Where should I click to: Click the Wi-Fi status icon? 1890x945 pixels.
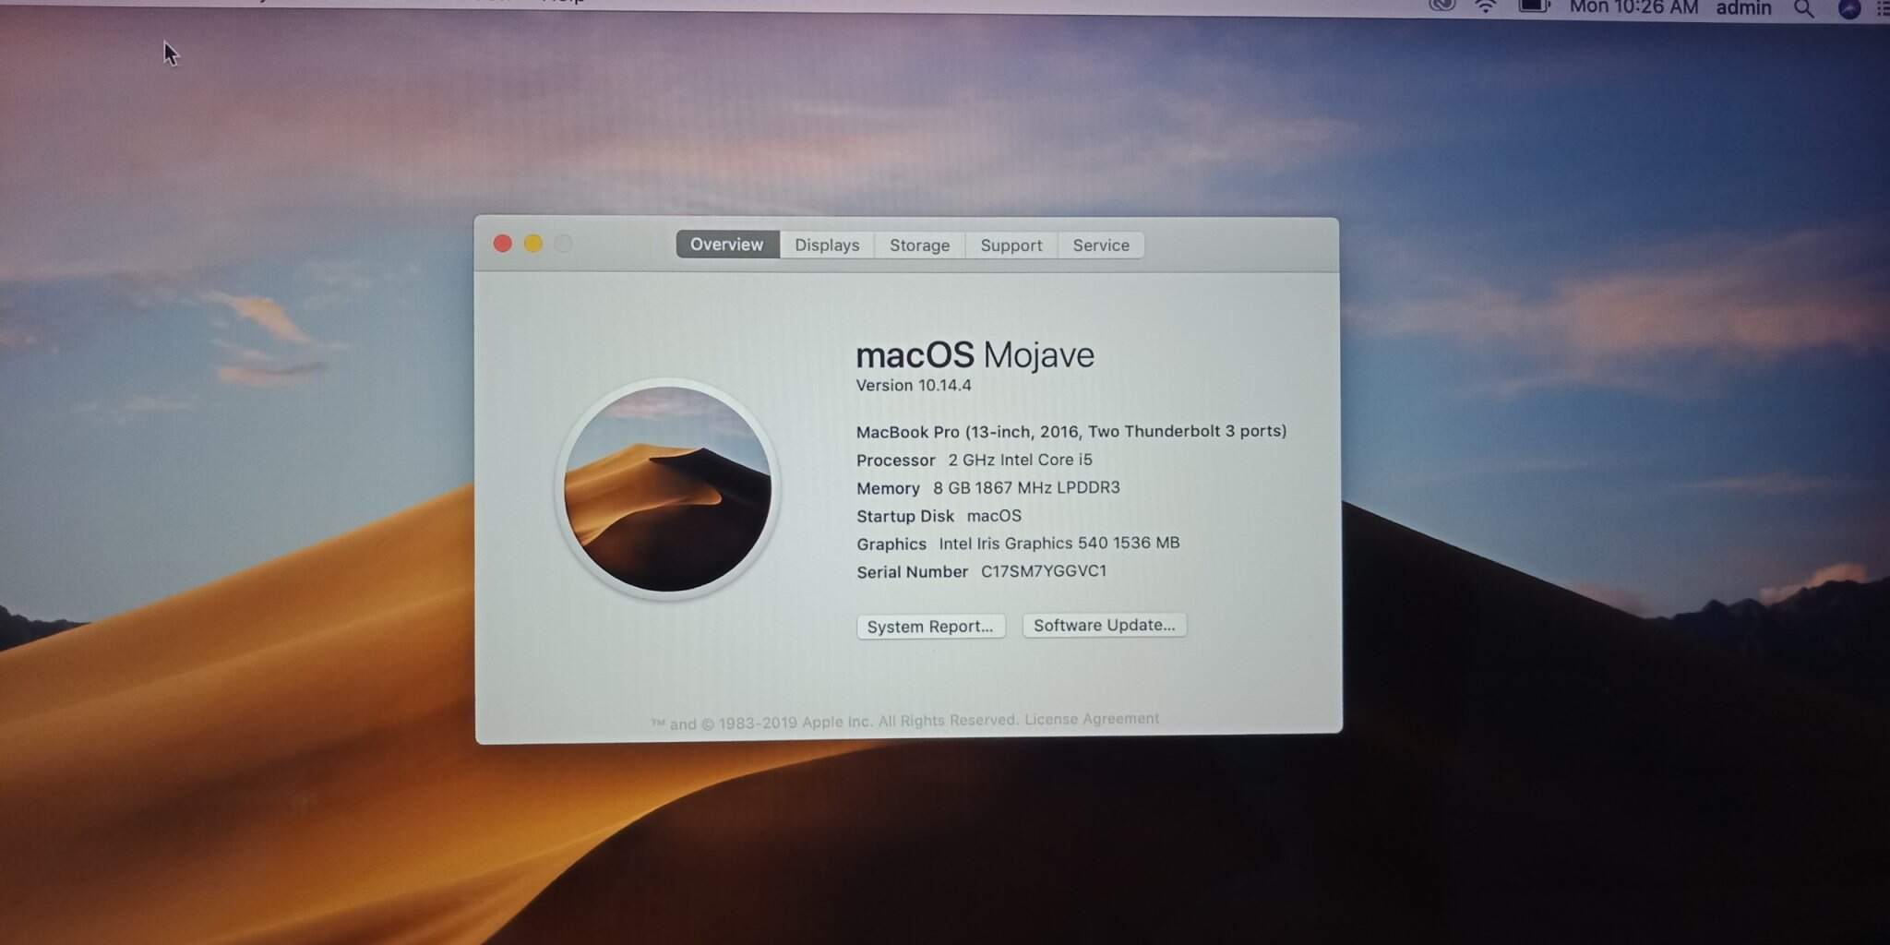(x=1486, y=7)
